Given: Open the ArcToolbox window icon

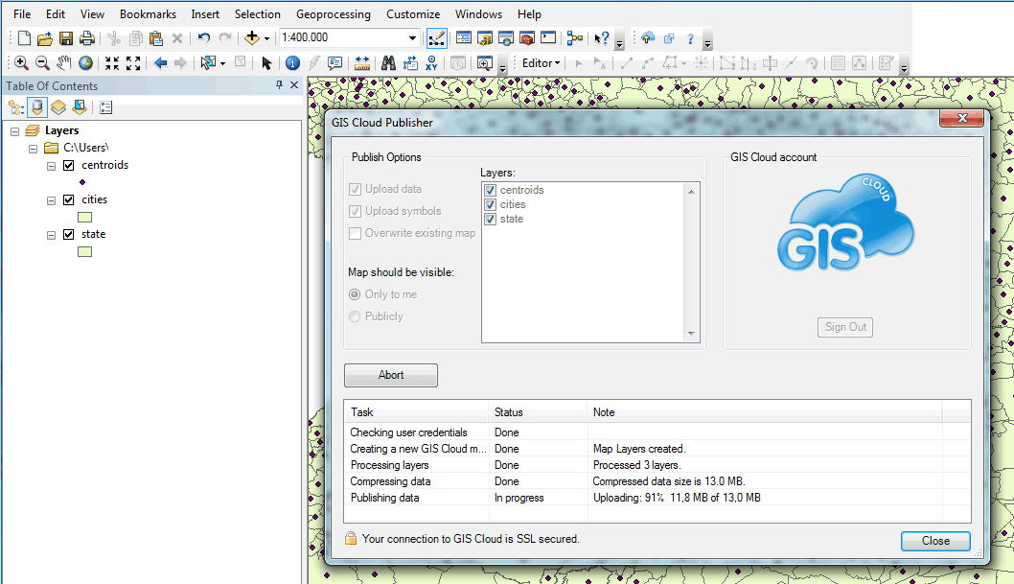Looking at the screenshot, I should pyautogui.click(x=526, y=38).
